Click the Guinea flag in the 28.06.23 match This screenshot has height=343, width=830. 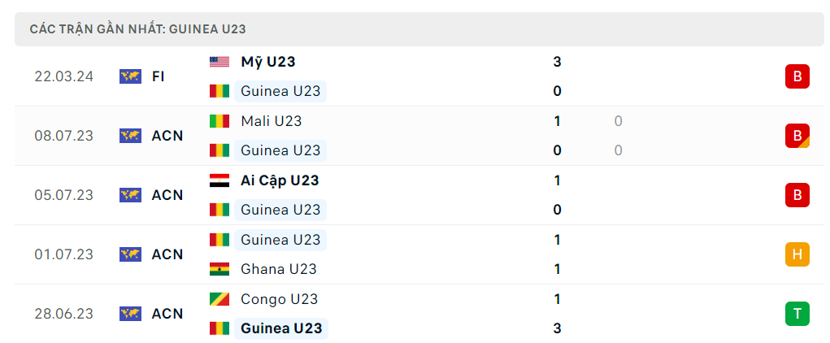[x=219, y=328]
